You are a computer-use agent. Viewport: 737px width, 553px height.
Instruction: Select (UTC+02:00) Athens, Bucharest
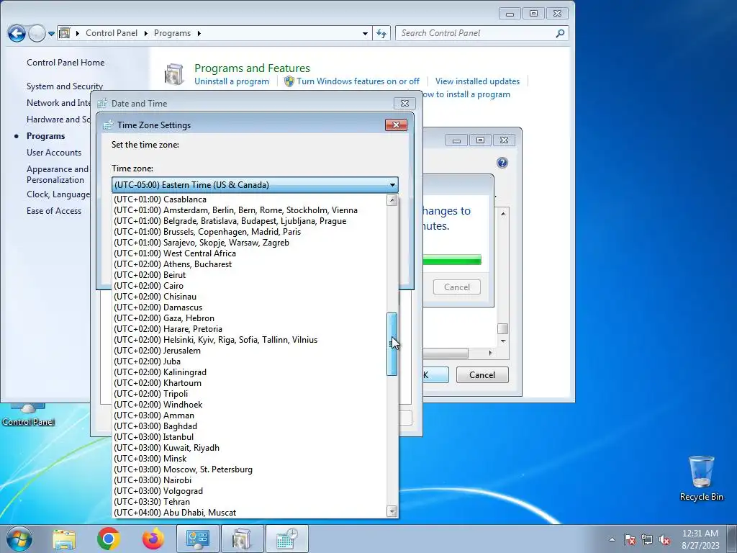pyautogui.click(x=249, y=264)
